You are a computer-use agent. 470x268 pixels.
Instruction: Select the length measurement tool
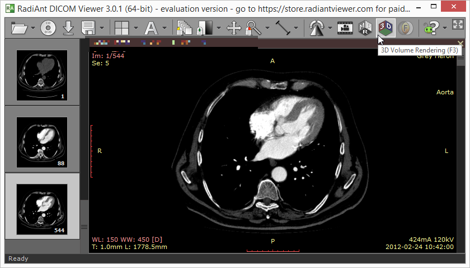[283, 28]
